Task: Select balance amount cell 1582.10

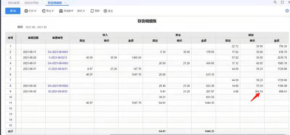Action: tap(277, 63)
